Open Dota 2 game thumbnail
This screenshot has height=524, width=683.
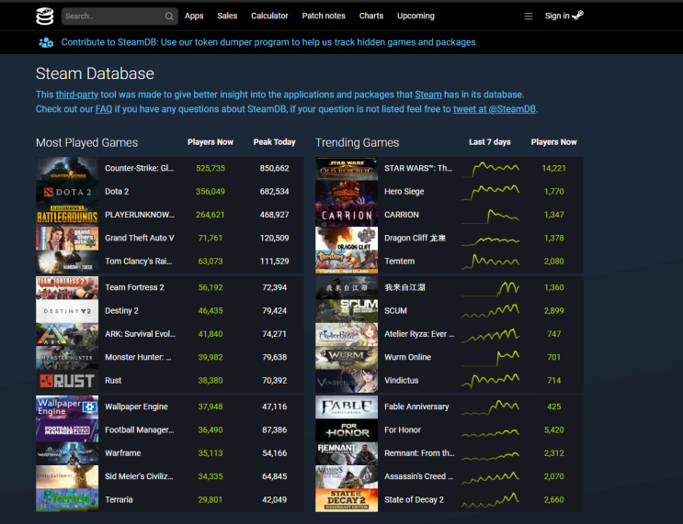67,192
